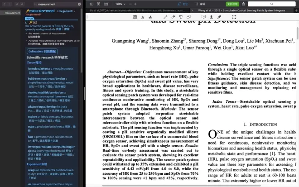Select the eraser tool
Viewport: 299px width, 187px height.
tap(173, 17)
